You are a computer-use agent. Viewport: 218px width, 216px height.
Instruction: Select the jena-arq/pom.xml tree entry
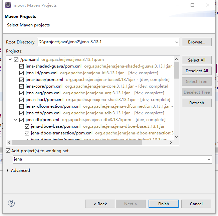pos(43,93)
